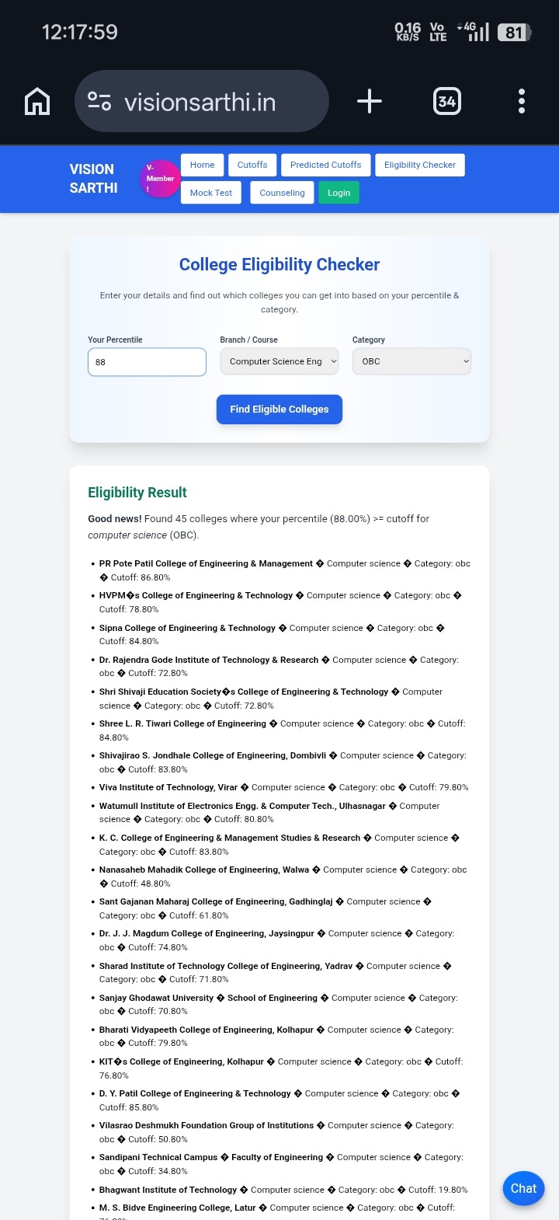
Task: Click the VISION SARTHI logo
Action: (92, 179)
